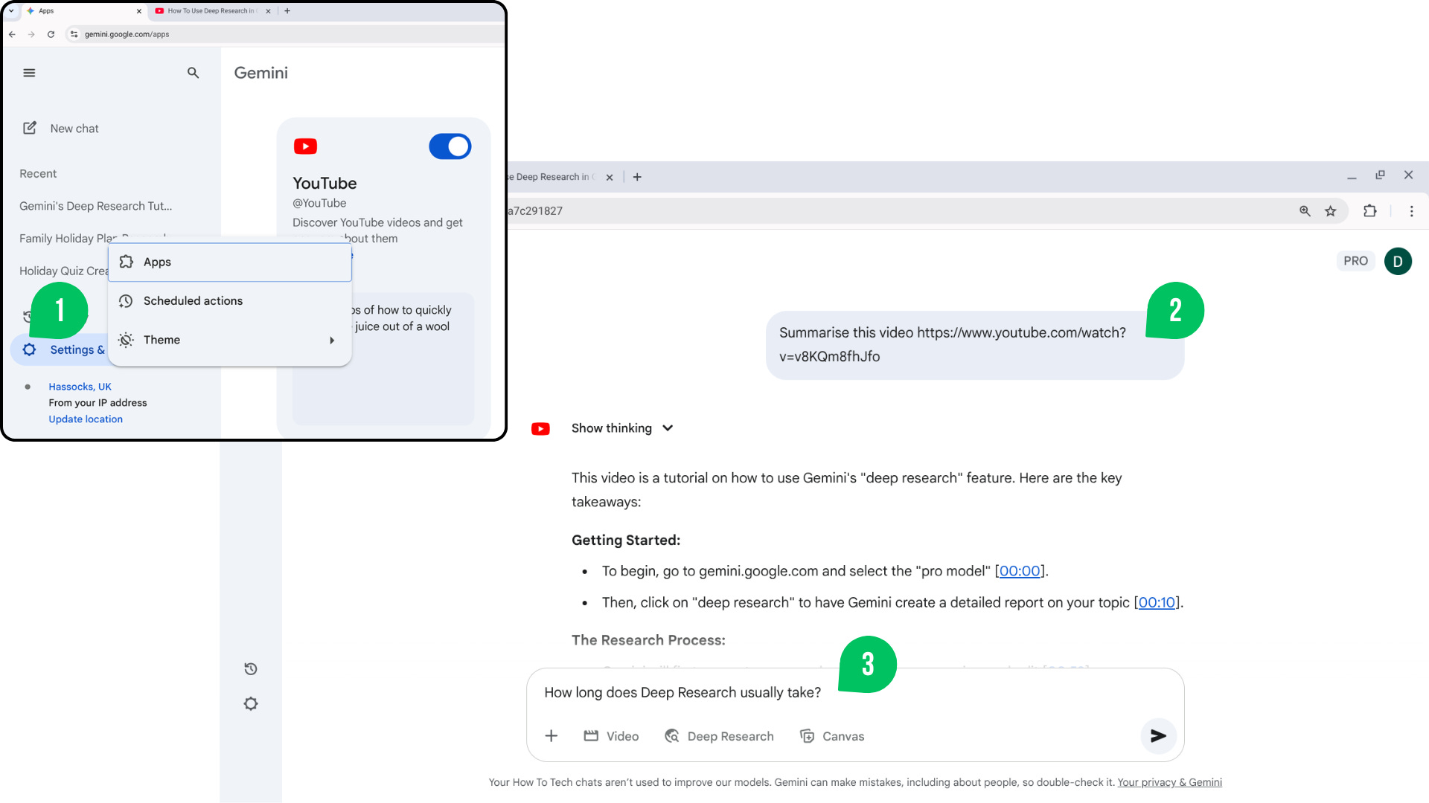Click the send message arrow
Screen dimensions: 1429x803
(1158, 736)
